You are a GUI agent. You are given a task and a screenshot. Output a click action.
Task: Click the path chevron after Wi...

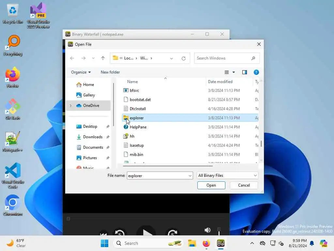pos(151,58)
